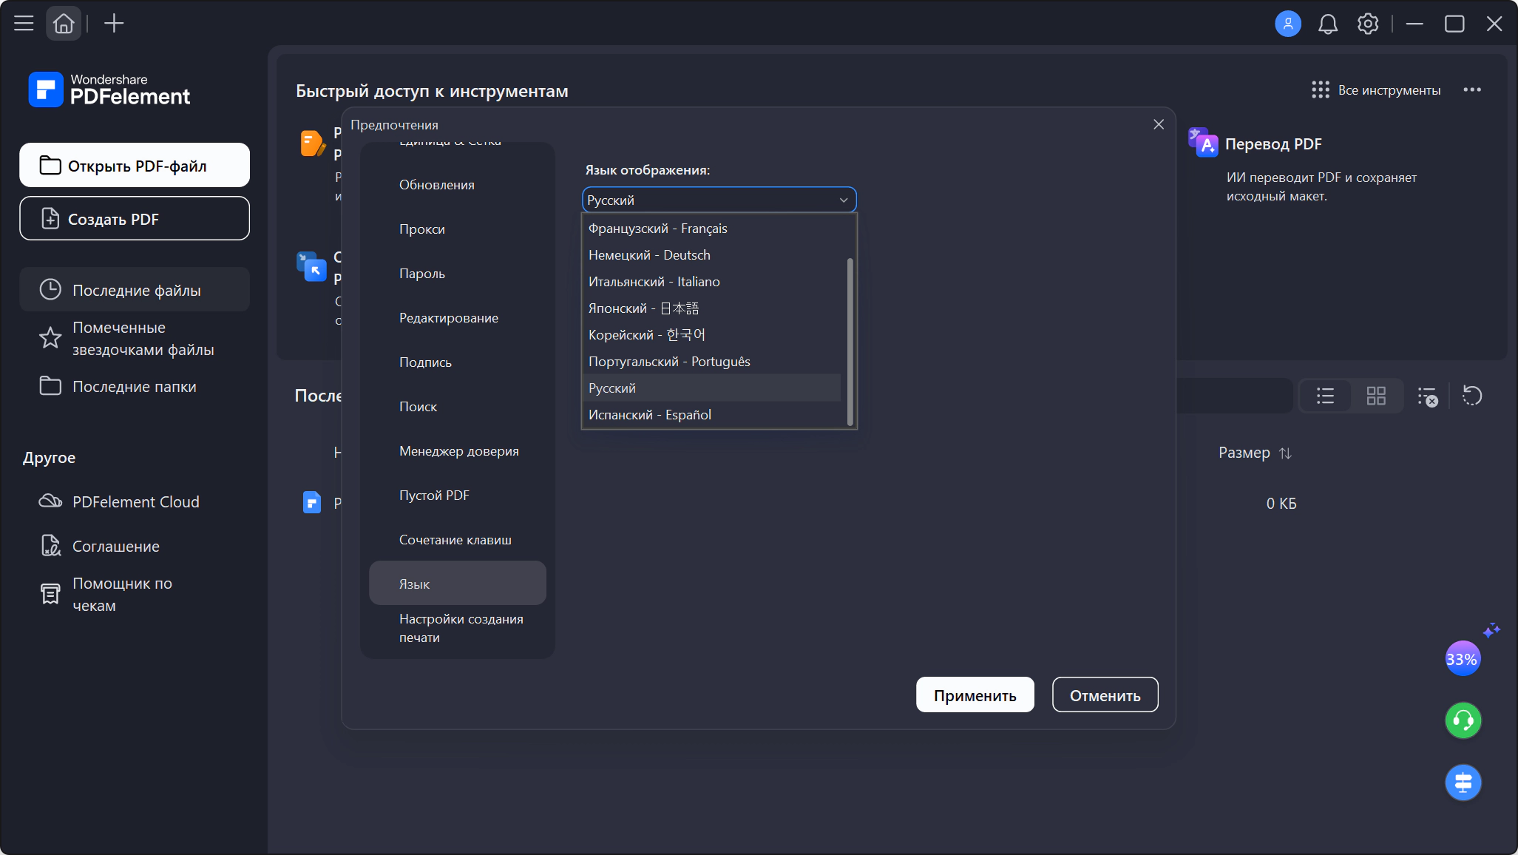The height and width of the screenshot is (855, 1518).
Task: Open the Подпись preferences section
Action: pos(458,362)
